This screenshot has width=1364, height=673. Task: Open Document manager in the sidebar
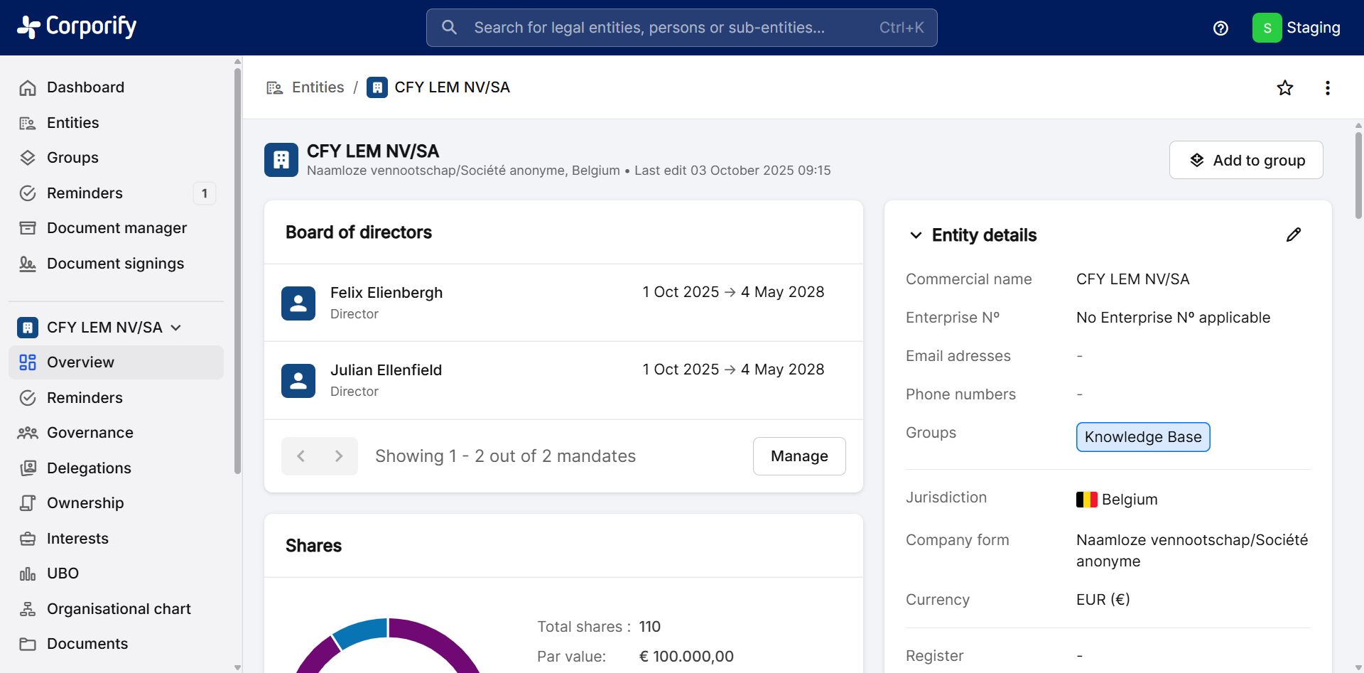click(x=117, y=228)
